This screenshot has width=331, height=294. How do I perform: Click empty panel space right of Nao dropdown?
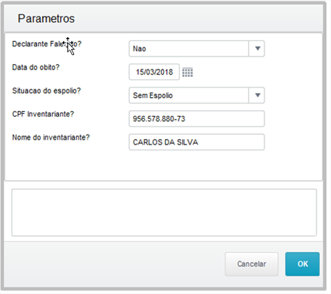tap(293, 49)
